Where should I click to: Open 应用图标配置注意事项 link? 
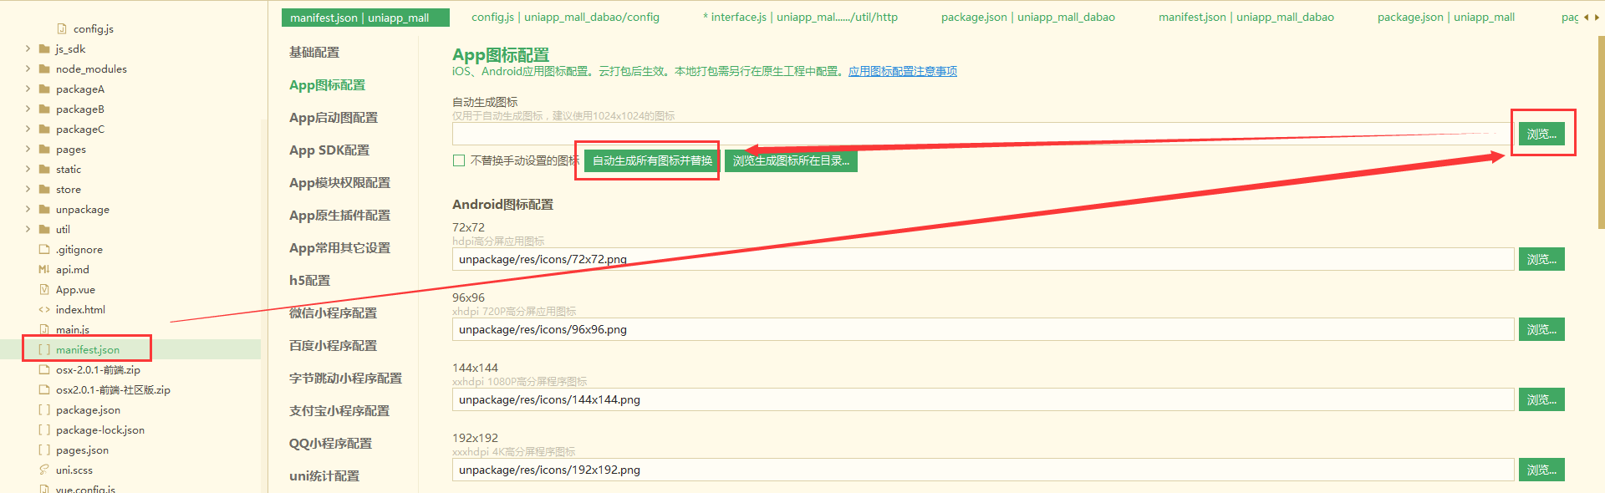tap(903, 72)
